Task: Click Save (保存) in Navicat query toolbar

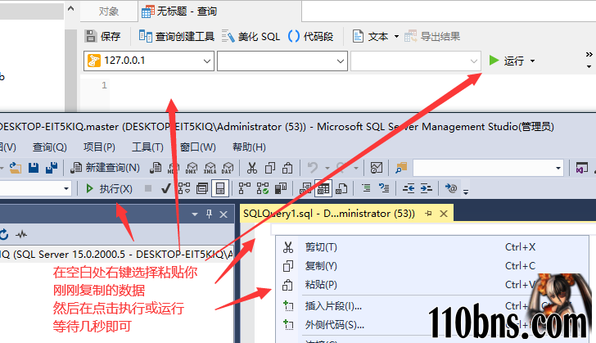Action: 102,37
